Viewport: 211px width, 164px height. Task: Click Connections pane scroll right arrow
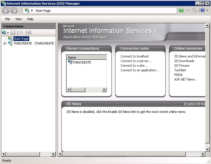click(53, 154)
